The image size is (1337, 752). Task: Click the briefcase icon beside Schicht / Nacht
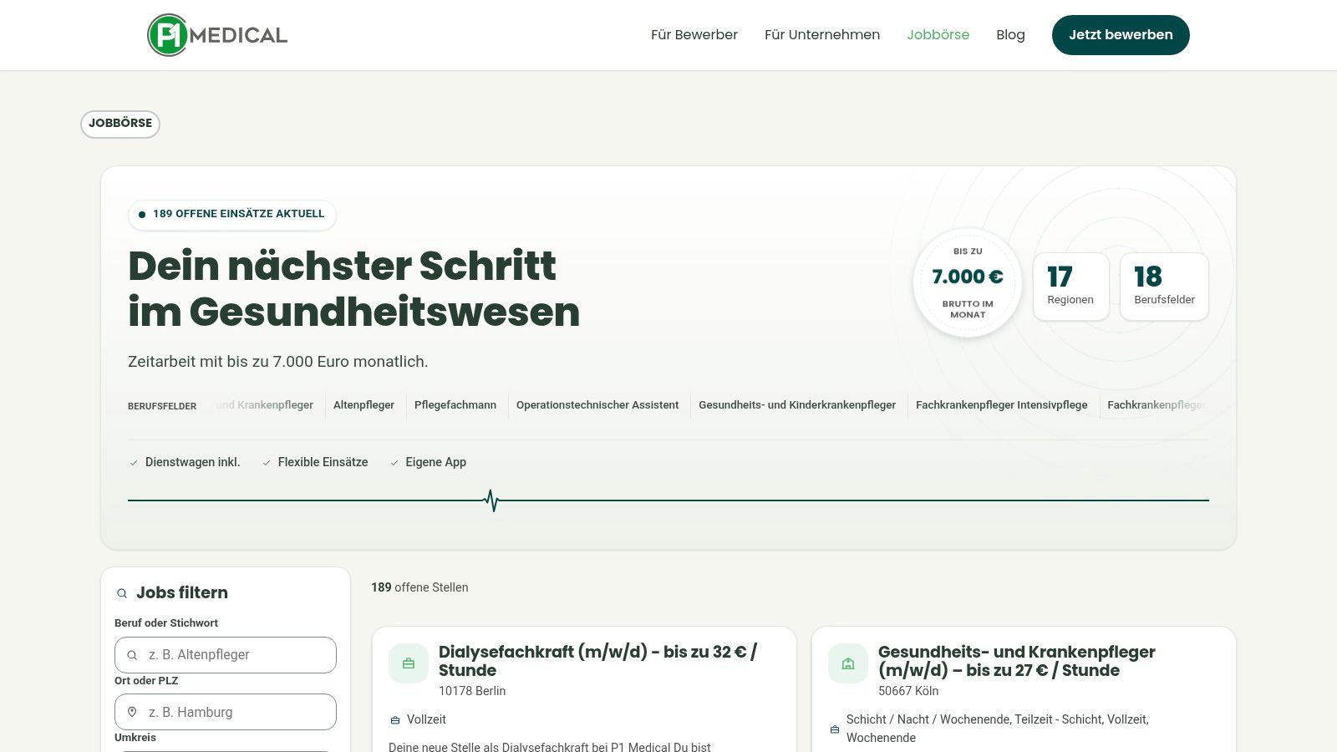click(835, 729)
